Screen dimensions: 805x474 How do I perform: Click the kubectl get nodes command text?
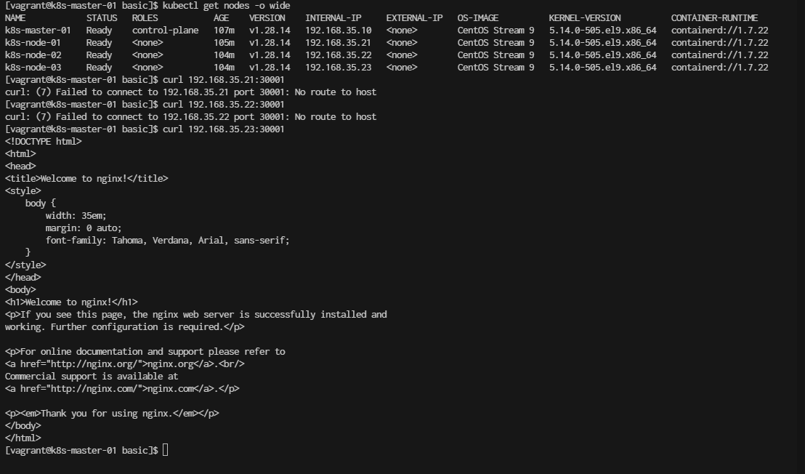coord(227,6)
